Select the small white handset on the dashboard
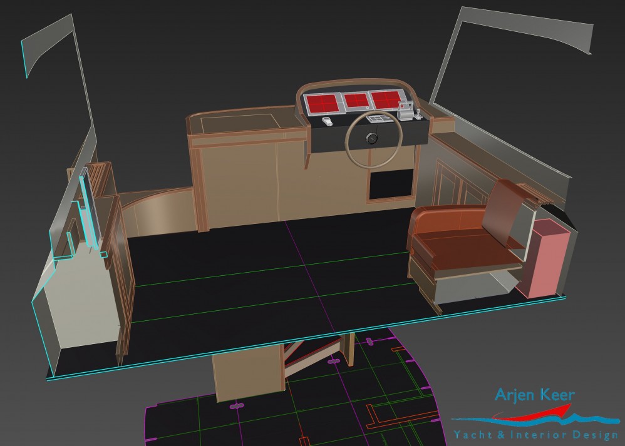Screen dimensions: 625x446 327,121
